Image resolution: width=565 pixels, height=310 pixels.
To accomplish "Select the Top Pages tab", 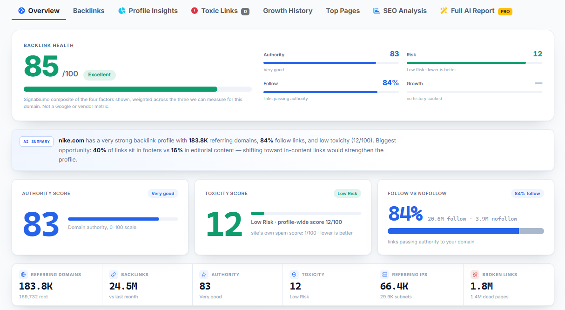I will pyautogui.click(x=343, y=11).
